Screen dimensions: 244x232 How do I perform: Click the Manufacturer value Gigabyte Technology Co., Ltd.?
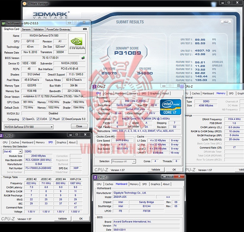click(146, 193)
